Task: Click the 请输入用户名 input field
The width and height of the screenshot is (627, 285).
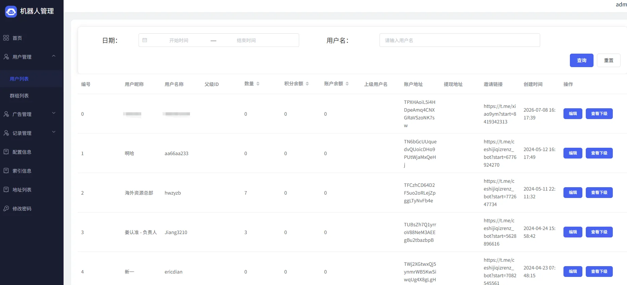Action: [x=460, y=40]
